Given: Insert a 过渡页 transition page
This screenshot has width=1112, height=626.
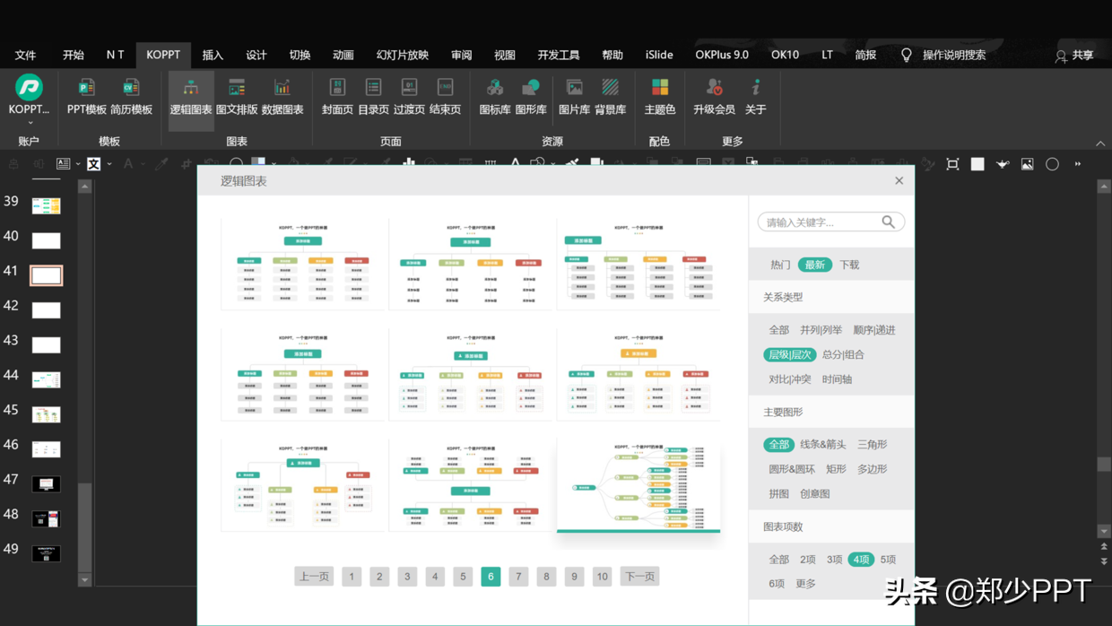Looking at the screenshot, I should [x=409, y=87].
